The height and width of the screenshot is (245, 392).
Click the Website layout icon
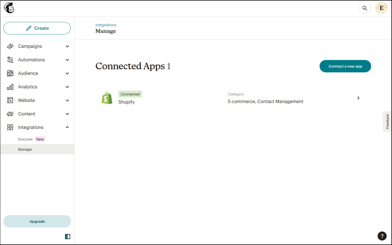point(10,100)
